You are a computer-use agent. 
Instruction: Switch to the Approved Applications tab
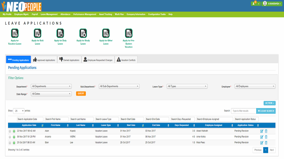(x=44, y=60)
